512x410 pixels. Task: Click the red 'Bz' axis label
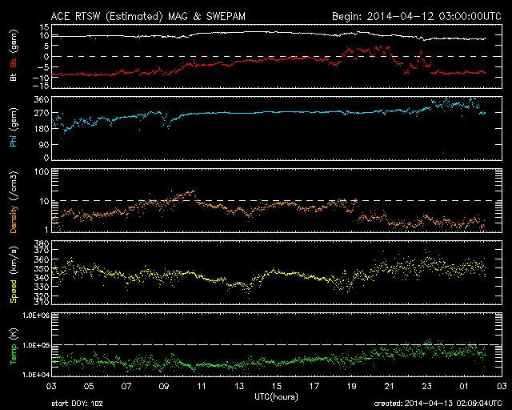tap(14, 62)
